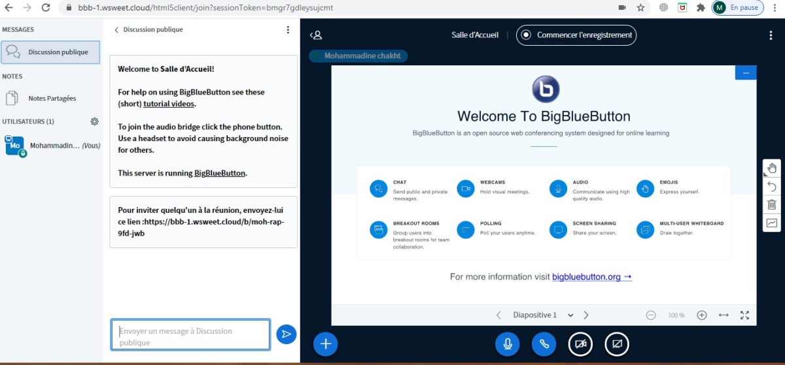Click the Chat feature icon on slide
Viewport: 785px width, 365px height.
378,189
